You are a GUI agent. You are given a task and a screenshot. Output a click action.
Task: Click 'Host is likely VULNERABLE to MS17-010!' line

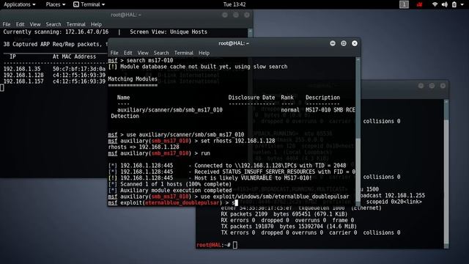point(253,177)
